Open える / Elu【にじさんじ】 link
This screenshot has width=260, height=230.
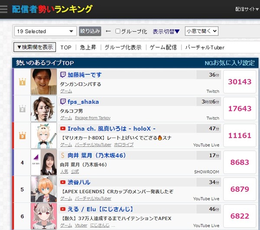coord(101,209)
